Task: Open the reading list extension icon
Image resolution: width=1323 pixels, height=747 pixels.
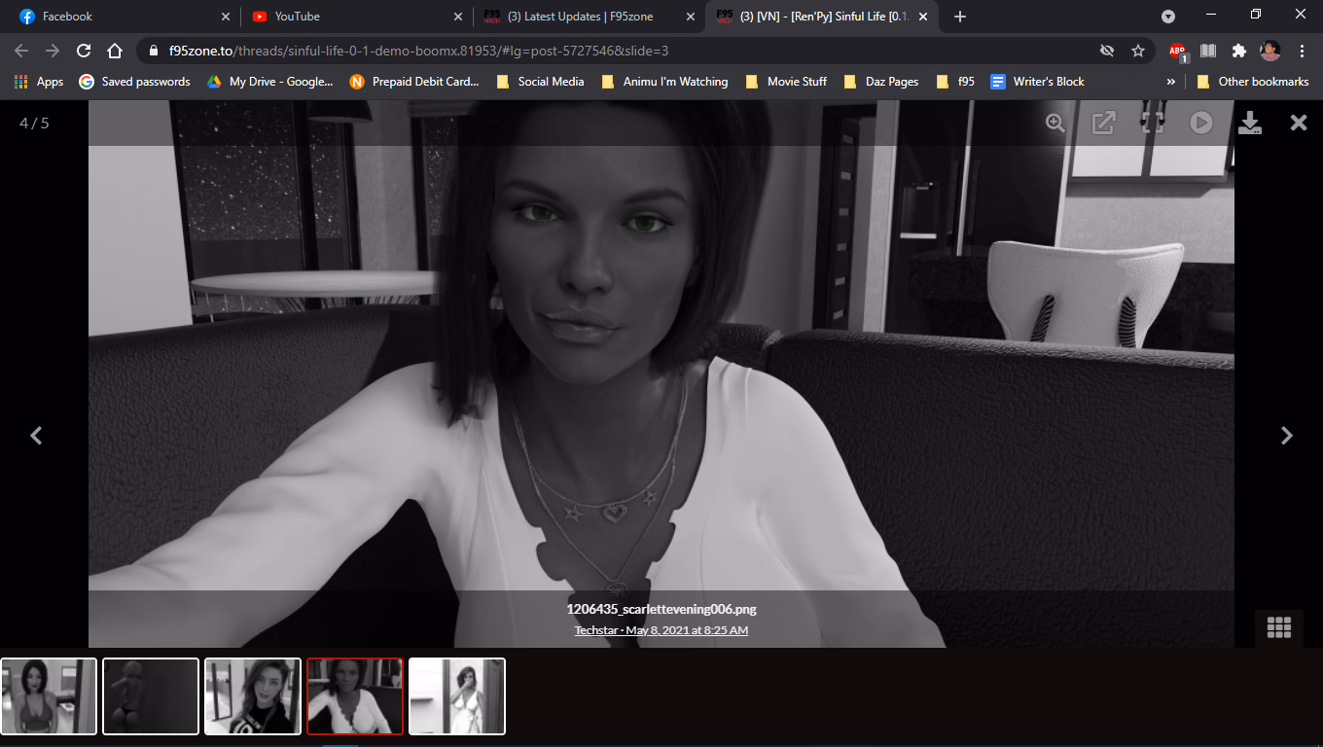Action: (1208, 51)
